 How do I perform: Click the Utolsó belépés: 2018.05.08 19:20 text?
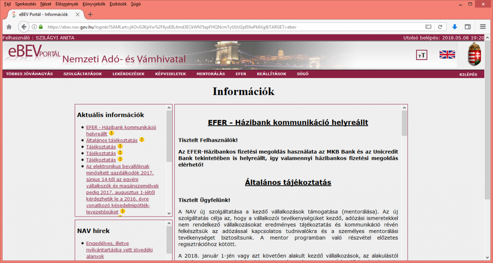(x=443, y=37)
